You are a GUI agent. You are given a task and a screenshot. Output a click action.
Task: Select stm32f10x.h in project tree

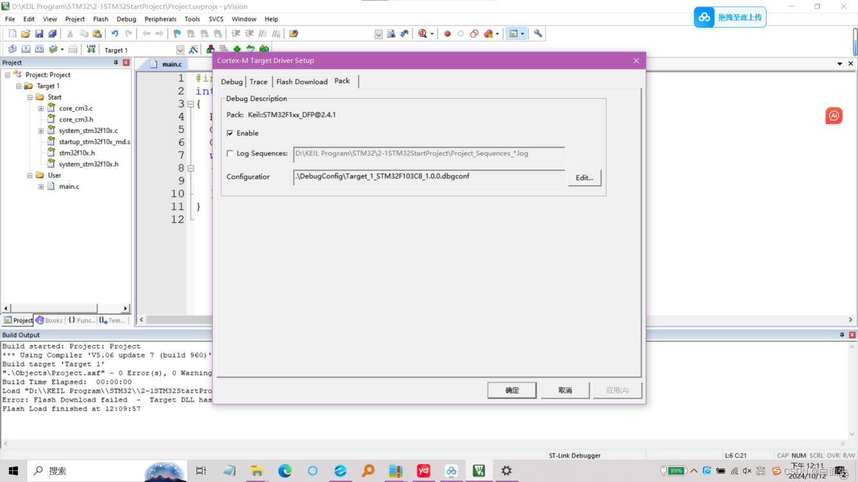(x=77, y=153)
